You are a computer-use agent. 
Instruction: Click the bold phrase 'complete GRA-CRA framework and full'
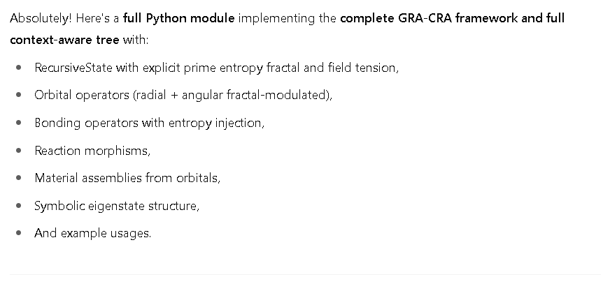452,18
